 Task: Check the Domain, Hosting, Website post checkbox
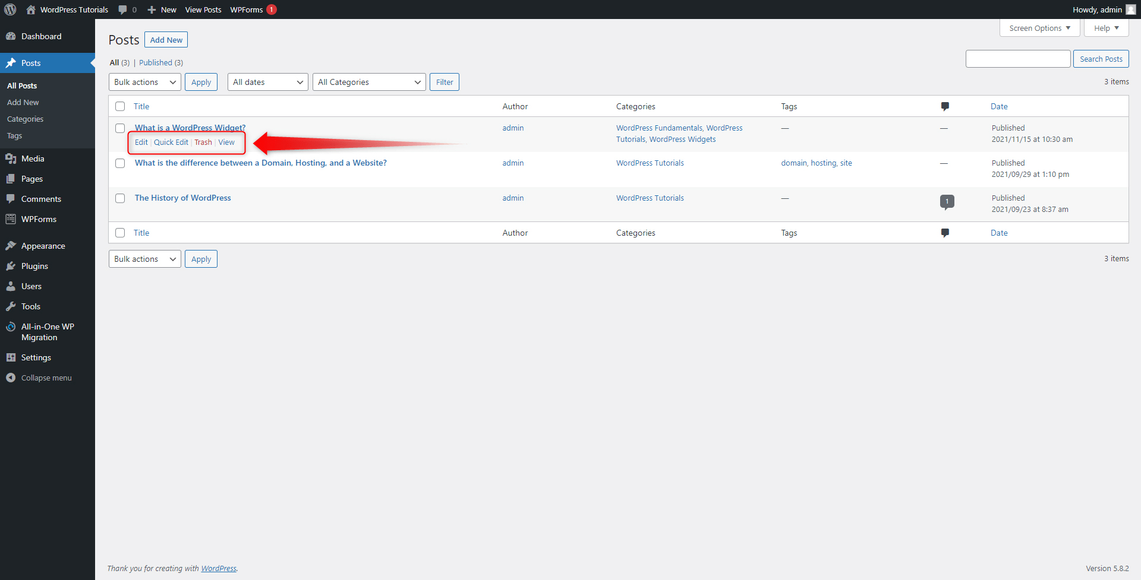[x=120, y=163]
